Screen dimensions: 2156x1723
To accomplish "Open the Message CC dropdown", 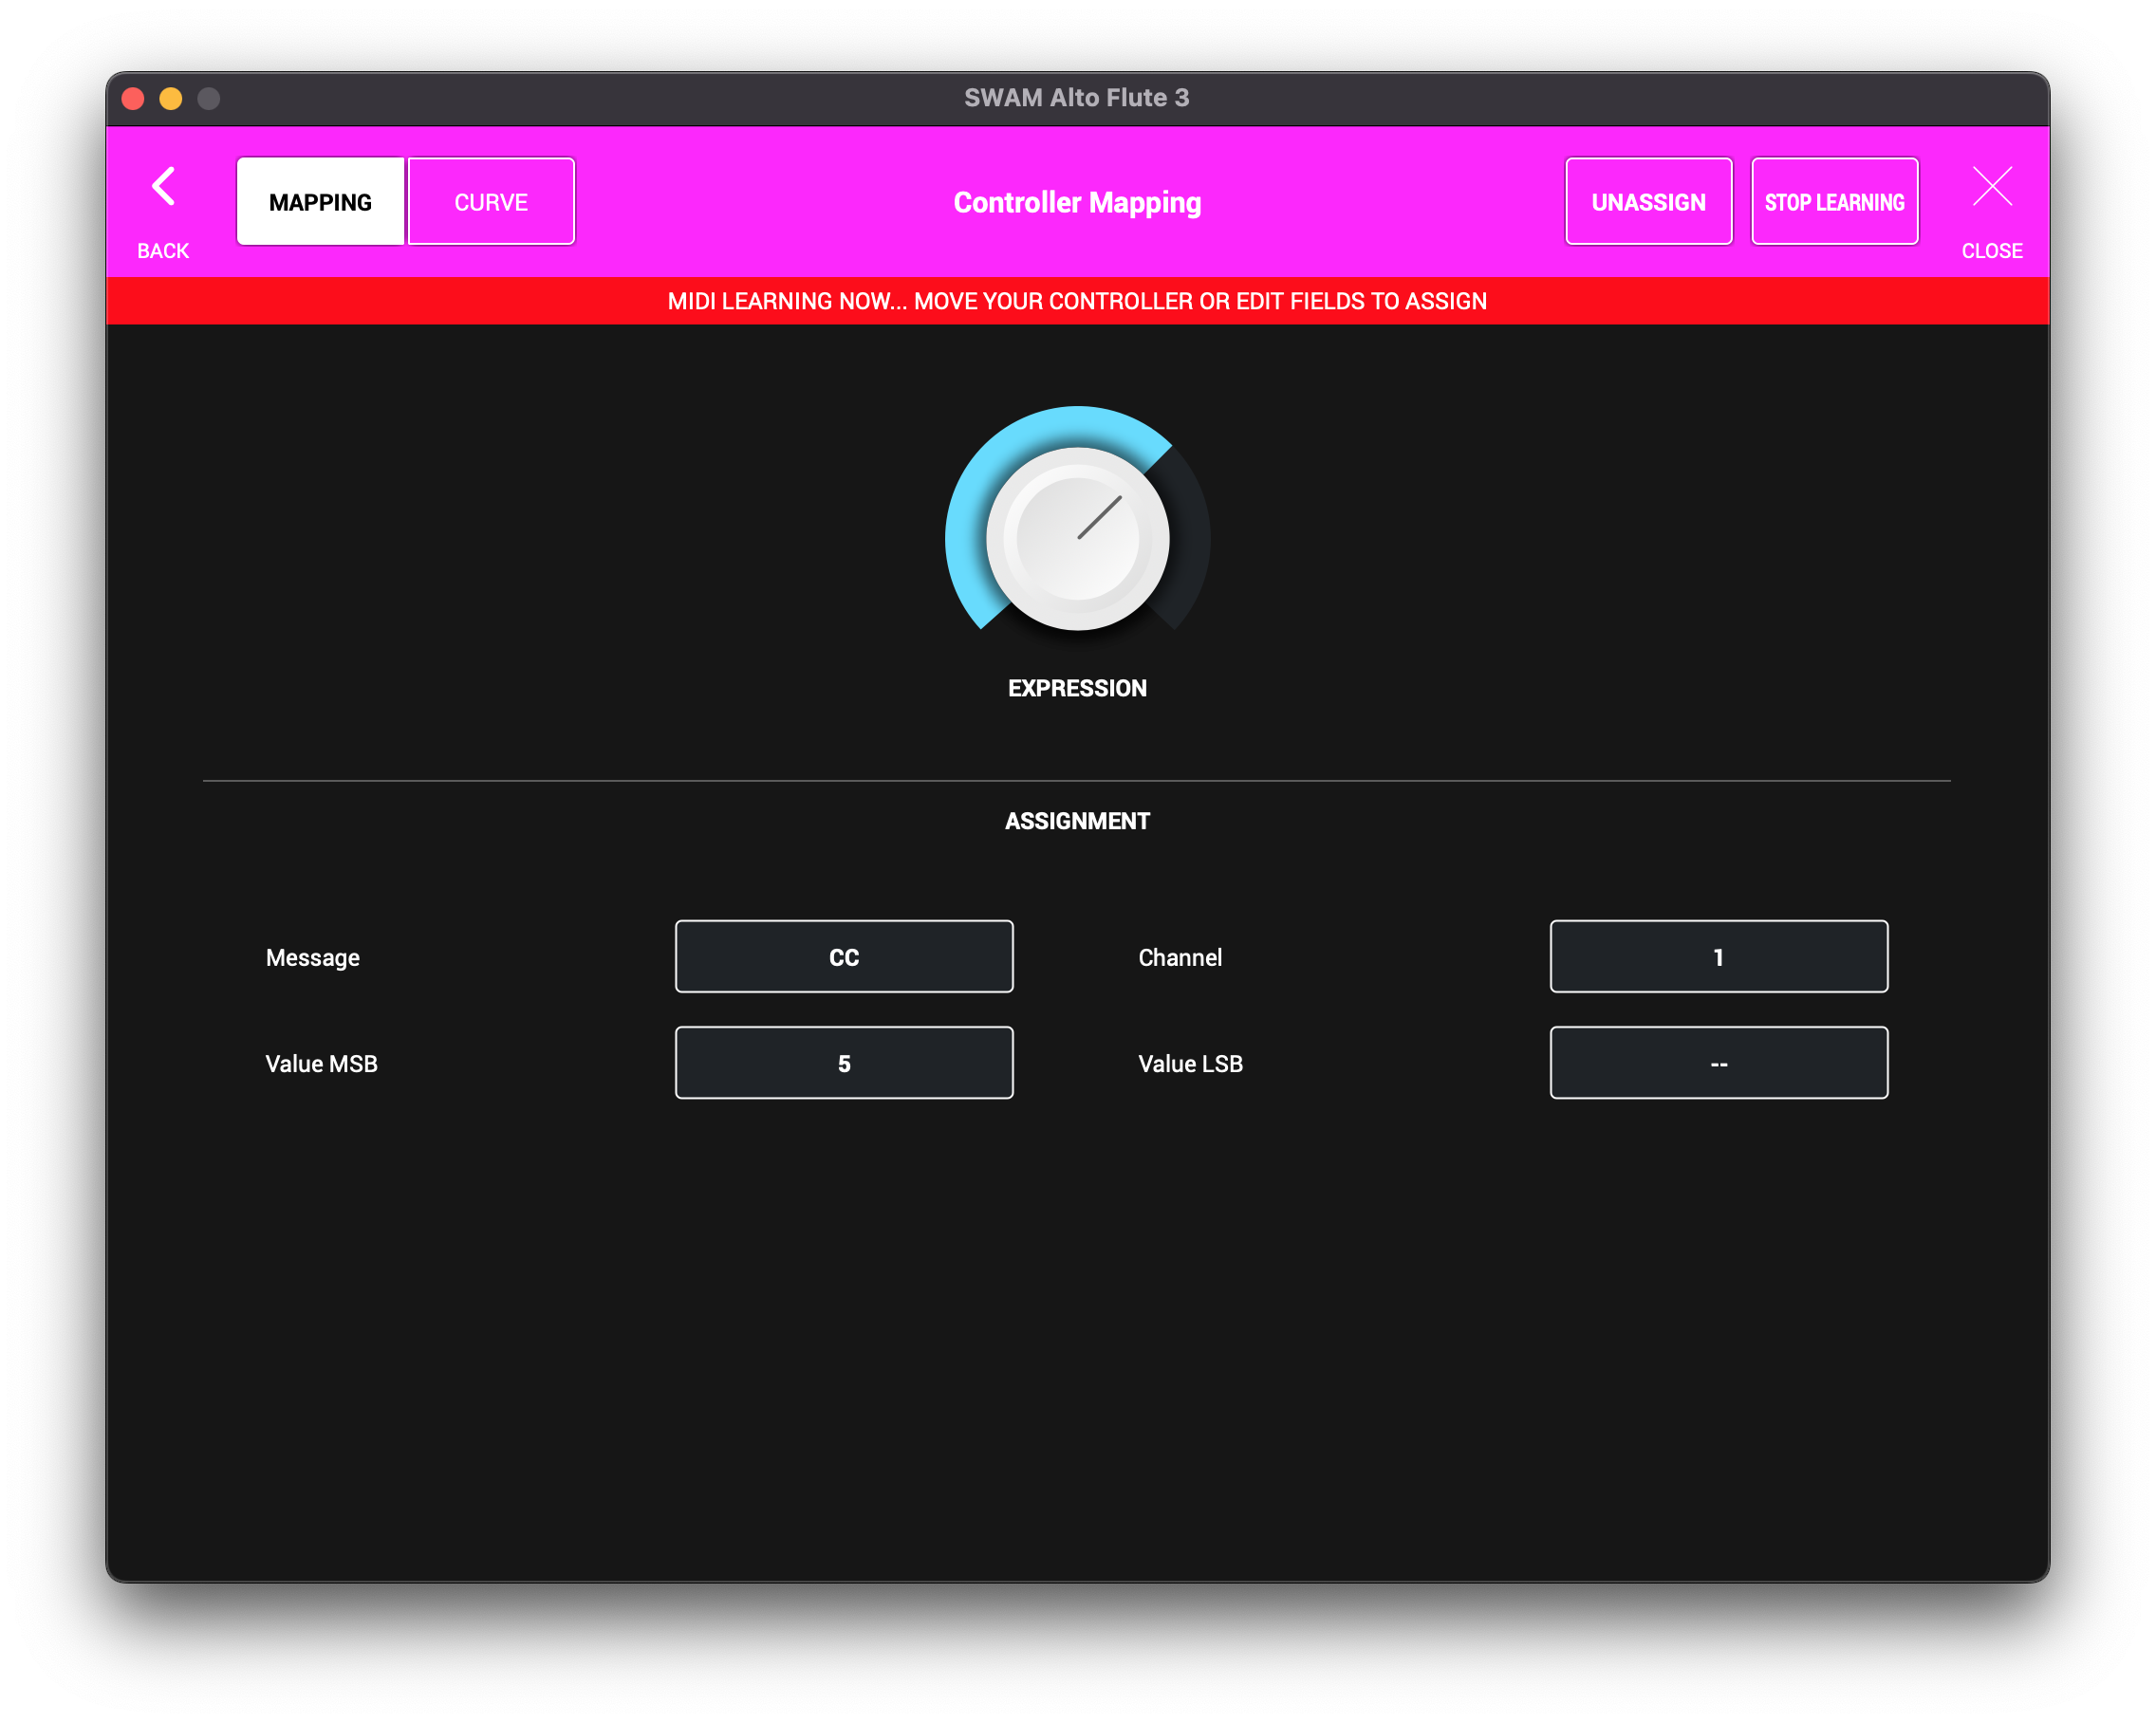I will (844, 957).
